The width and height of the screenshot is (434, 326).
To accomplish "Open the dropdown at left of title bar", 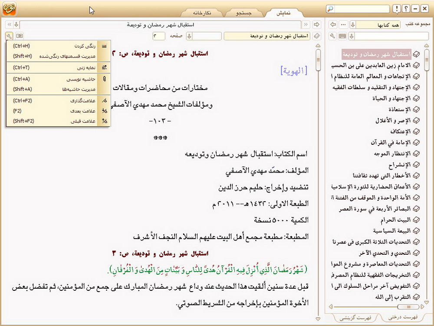I will click(16, 24).
